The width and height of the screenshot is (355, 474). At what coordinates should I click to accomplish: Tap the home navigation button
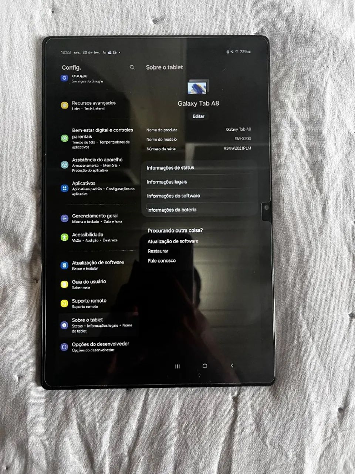pos(204,366)
